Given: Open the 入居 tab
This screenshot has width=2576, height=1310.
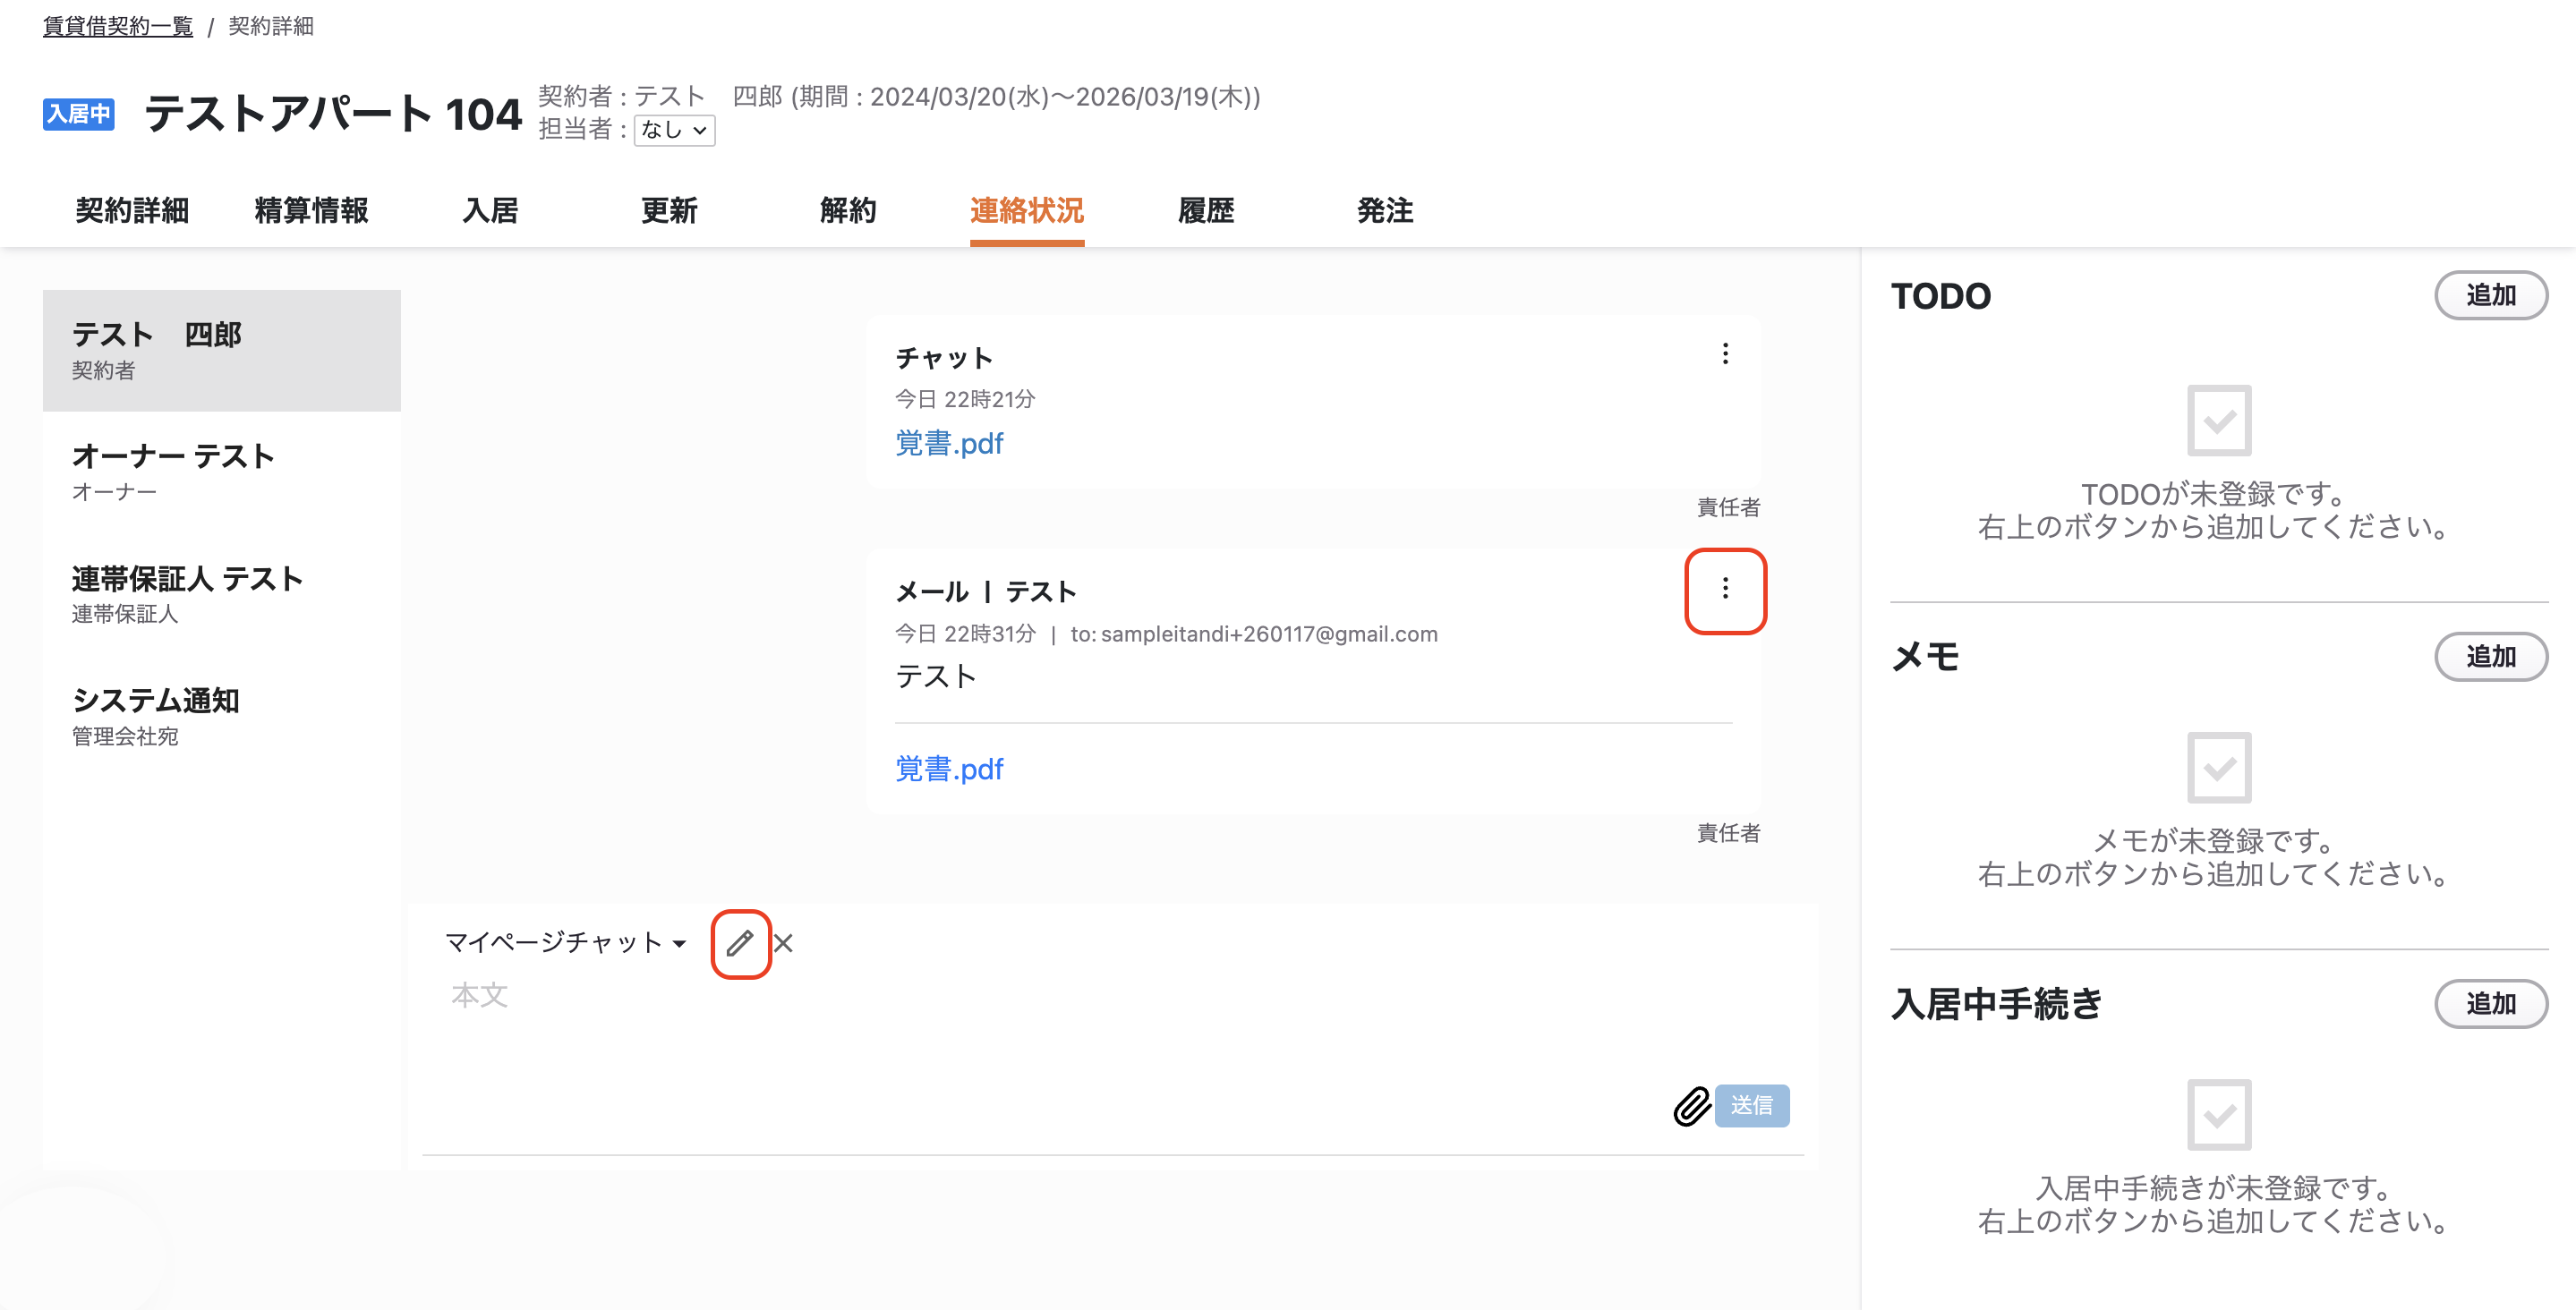Looking at the screenshot, I should (x=490, y=211).
